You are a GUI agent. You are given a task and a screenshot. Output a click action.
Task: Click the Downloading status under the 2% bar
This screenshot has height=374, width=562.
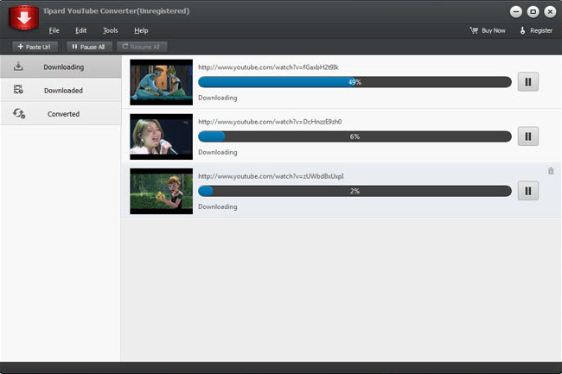tap(218, 206)
